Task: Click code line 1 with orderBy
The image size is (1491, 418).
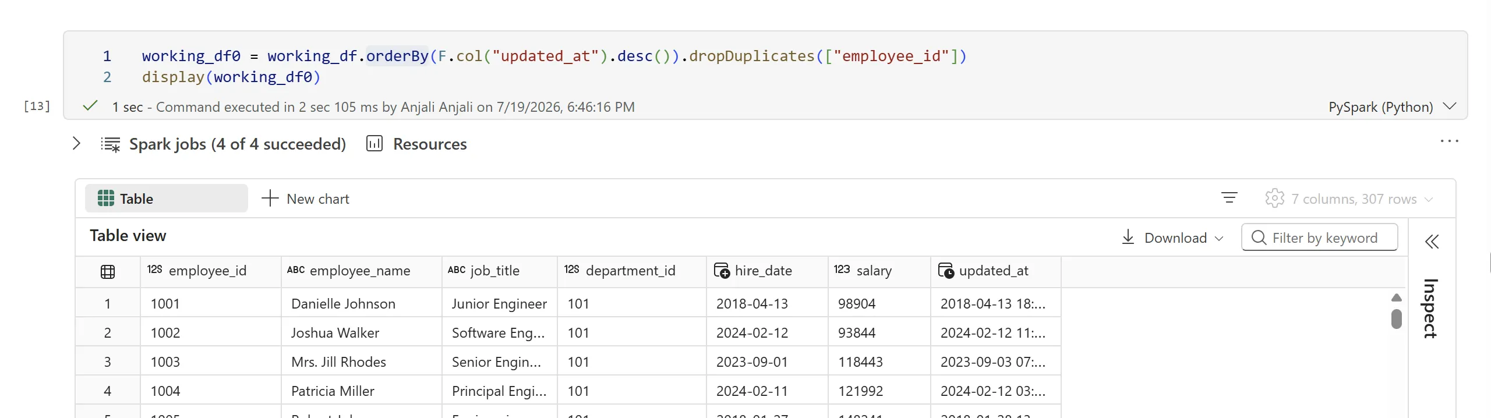Action: point(554,56)
